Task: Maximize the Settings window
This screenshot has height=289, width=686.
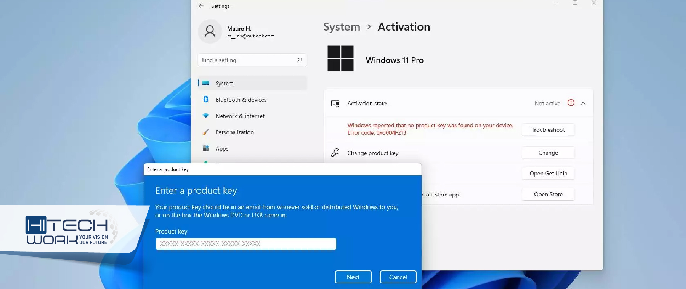Action: 575,3
